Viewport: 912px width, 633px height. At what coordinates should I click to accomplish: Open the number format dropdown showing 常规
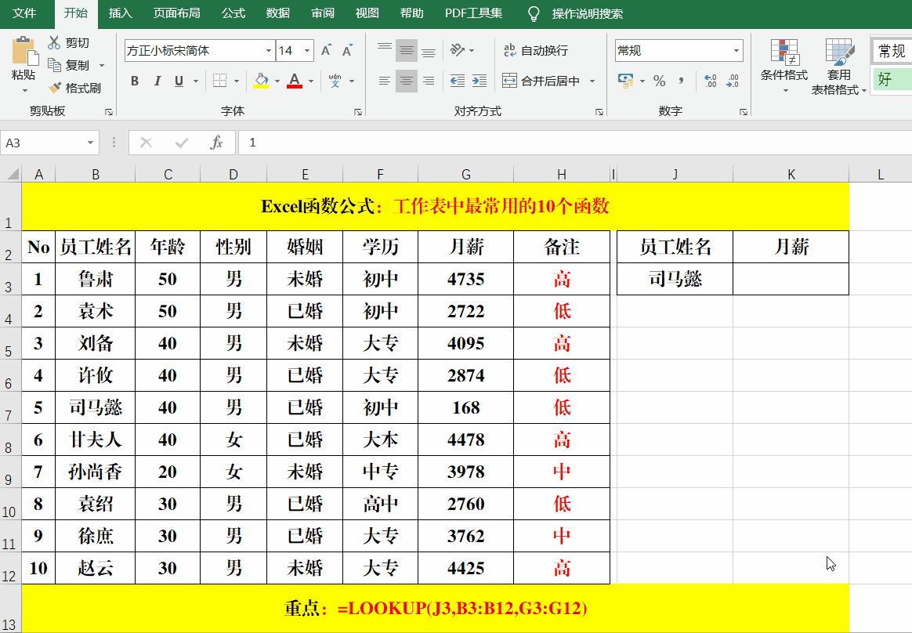pyautogui.click(x=736, y=50)
